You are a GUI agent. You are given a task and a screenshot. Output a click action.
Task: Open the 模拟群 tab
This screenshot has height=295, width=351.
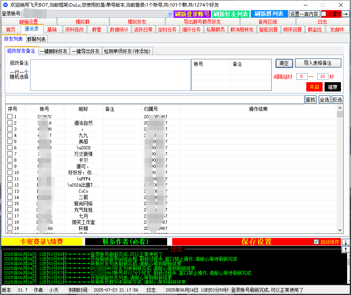pyautogui.click(x=83, y=22)
